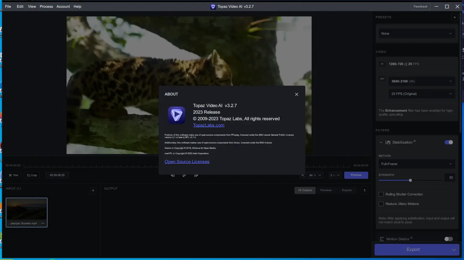Close the About dialog

coord(297,94)
